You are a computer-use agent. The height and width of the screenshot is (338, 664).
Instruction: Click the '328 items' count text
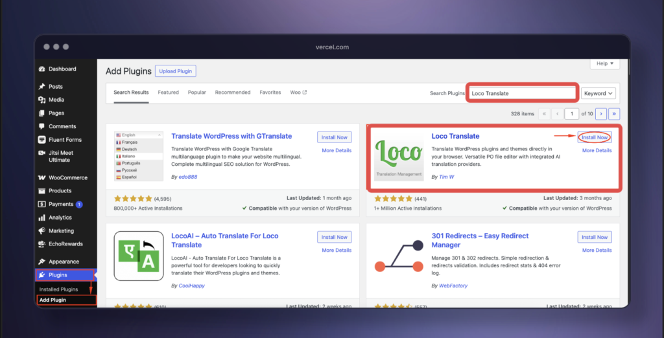523,114
